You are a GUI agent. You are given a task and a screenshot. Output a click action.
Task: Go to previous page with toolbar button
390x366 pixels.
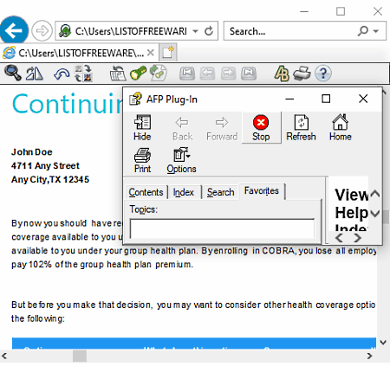coord(207,74)
